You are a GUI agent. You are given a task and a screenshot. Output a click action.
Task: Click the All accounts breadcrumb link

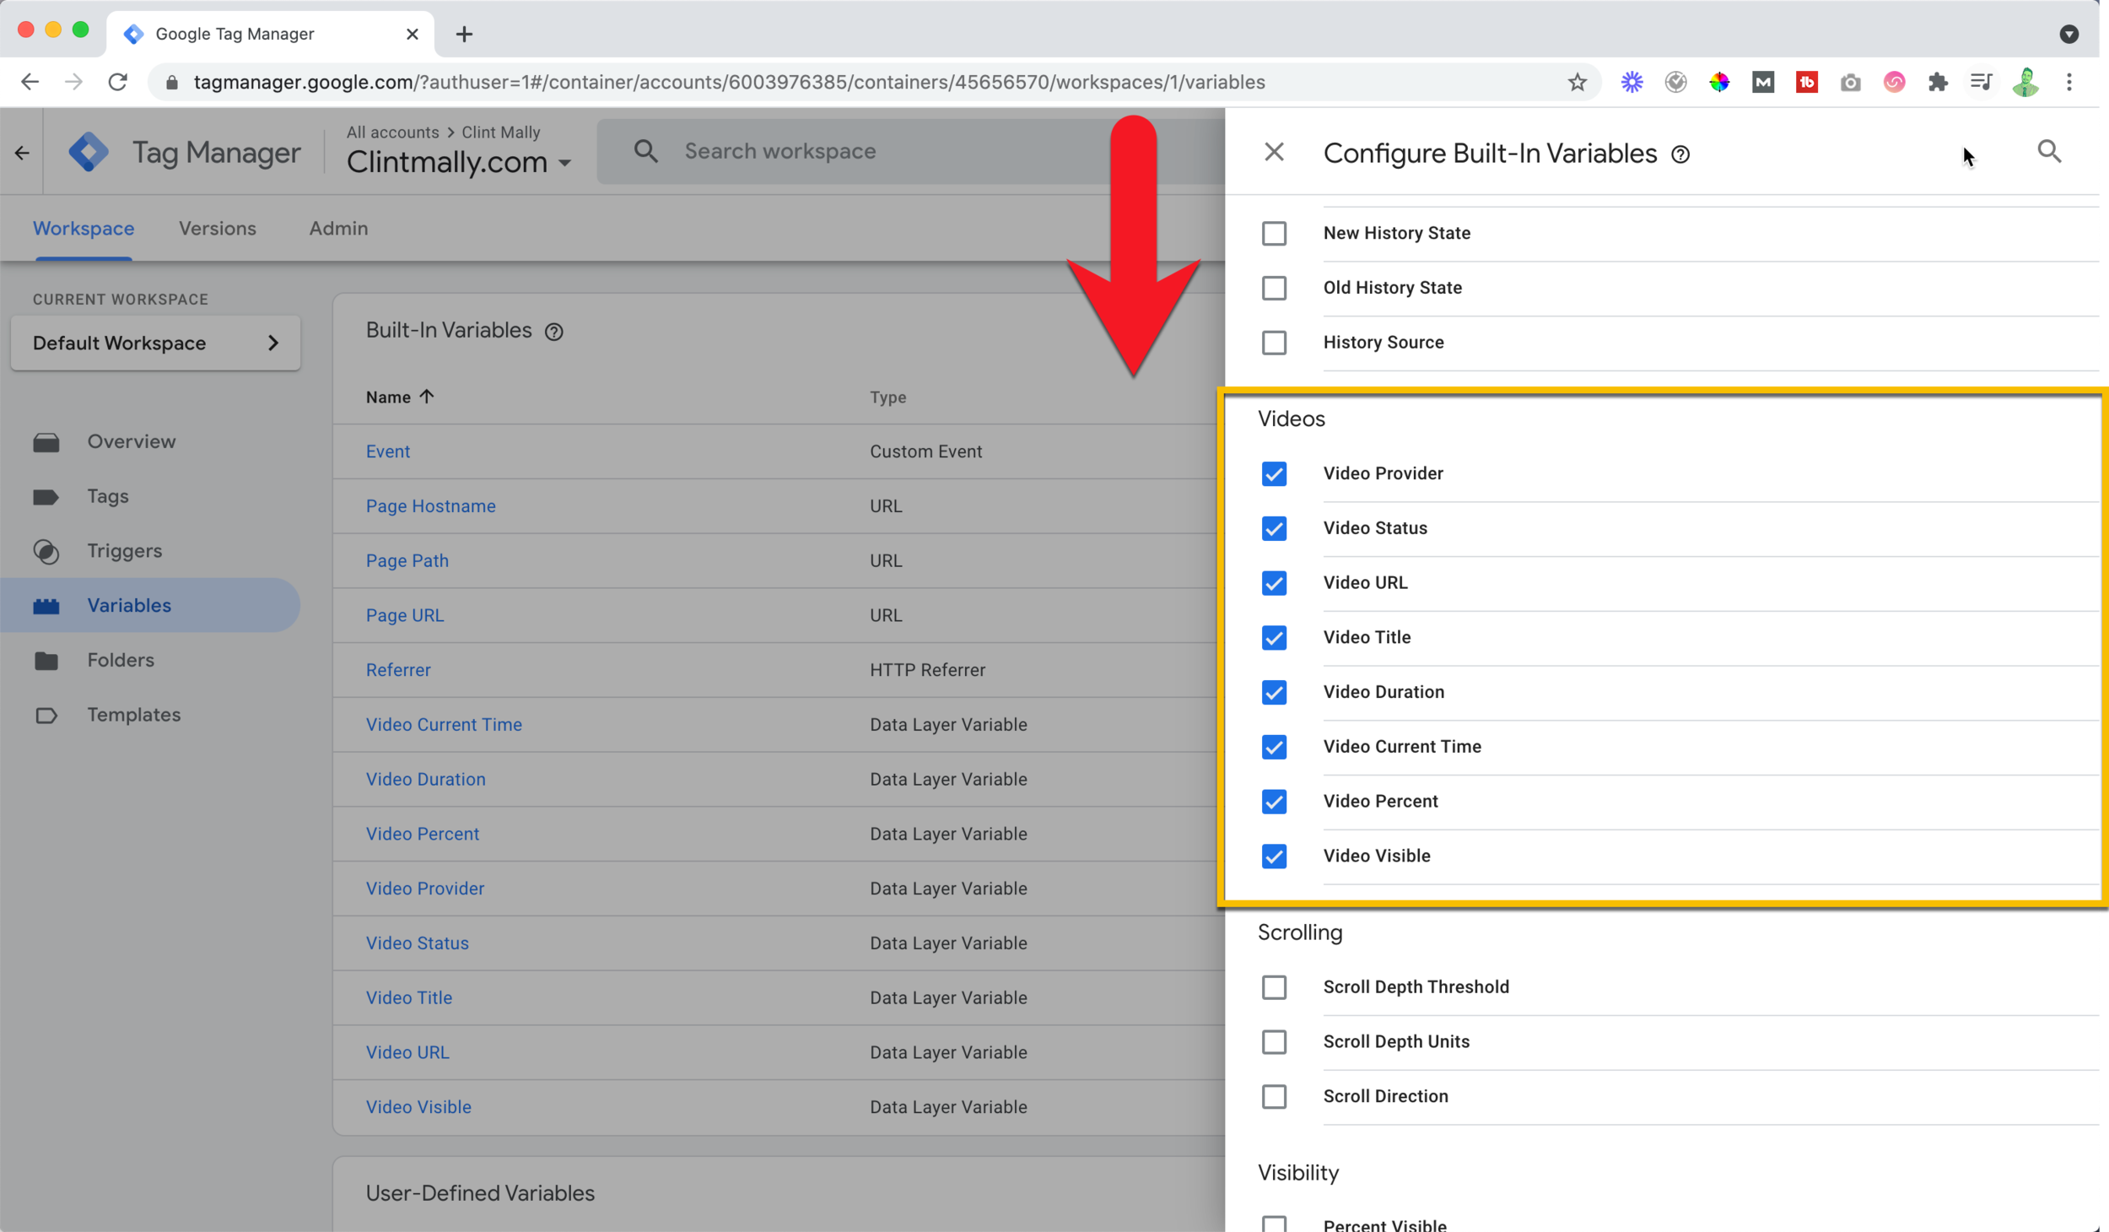click(392, 132)
